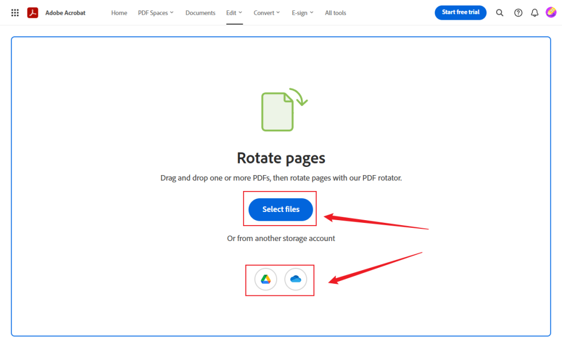Open the apps grid launcher icon

click(x=15, y=13)
